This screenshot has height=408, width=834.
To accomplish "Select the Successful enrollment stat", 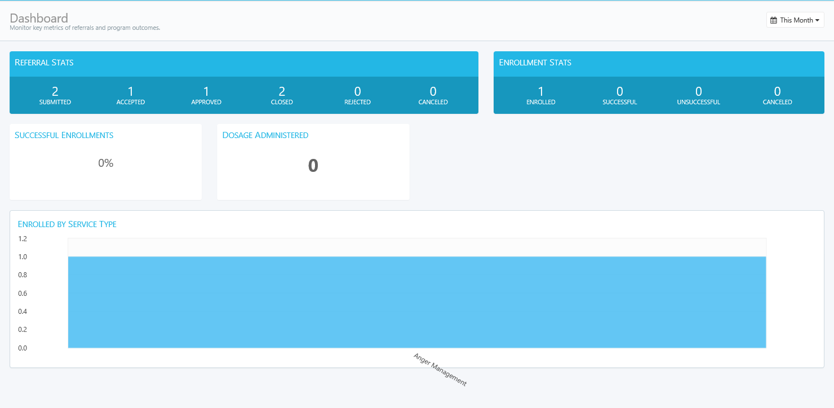I will 619,95.
